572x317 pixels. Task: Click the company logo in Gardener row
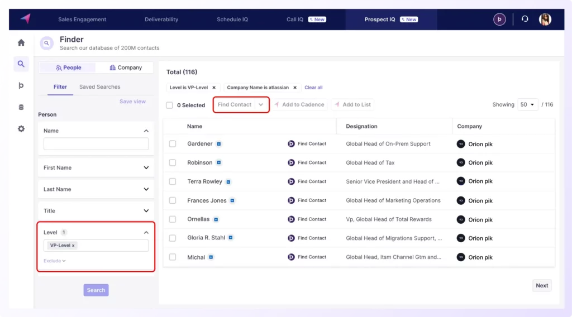tap(461, 144)
